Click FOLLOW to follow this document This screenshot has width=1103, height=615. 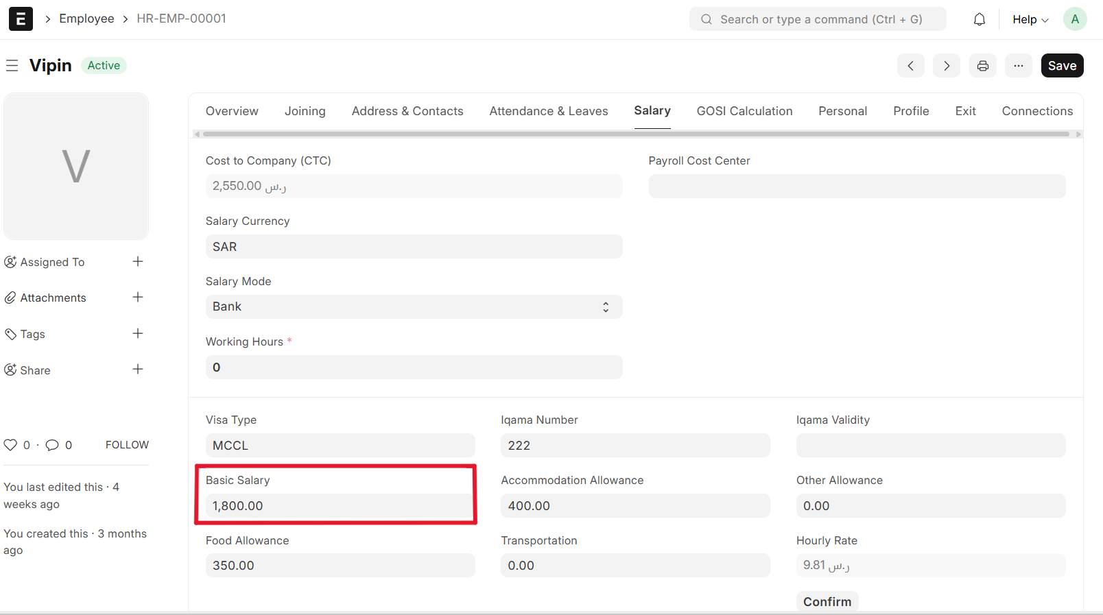click(127, 445)
